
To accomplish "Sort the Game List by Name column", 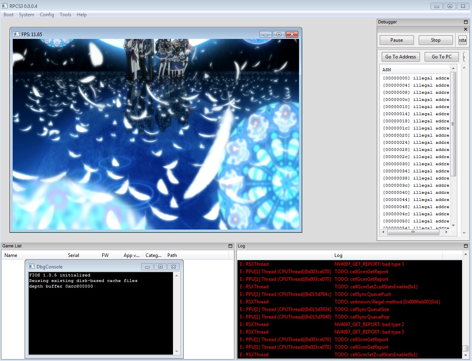I will [33, 255].
